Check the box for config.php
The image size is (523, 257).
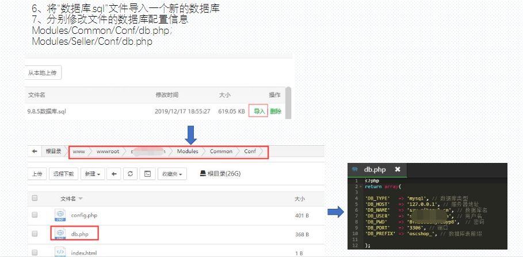(x=35, y=215)
